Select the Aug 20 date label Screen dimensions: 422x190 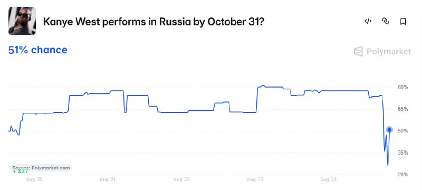[34, 179]
